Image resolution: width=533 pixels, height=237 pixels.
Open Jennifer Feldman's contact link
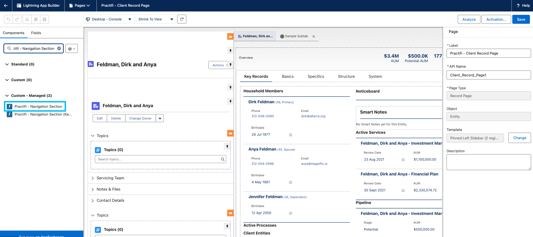[266, 197]
